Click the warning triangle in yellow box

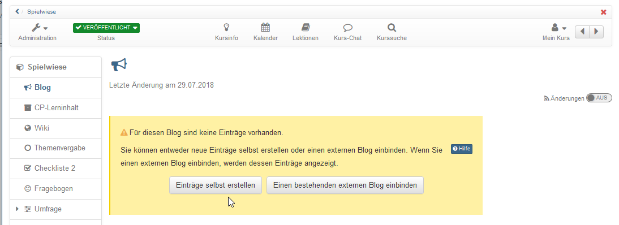coord(124,133)
